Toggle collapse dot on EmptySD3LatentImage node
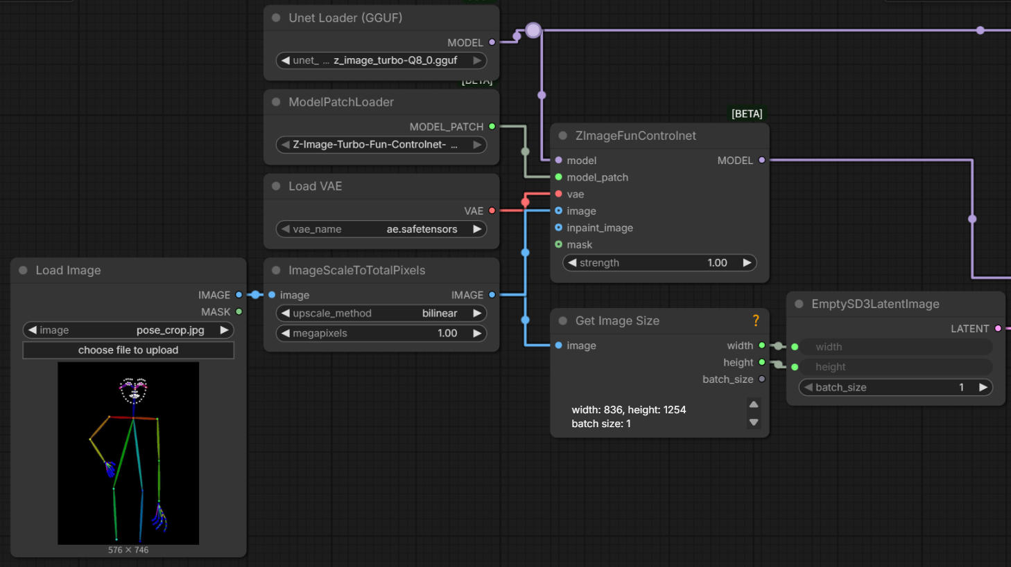 (799, 304)
